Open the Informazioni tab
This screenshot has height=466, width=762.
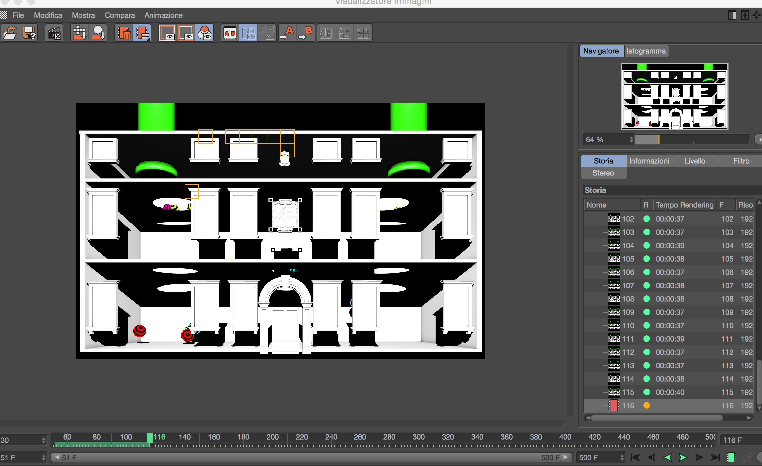[x=649, y=161]
